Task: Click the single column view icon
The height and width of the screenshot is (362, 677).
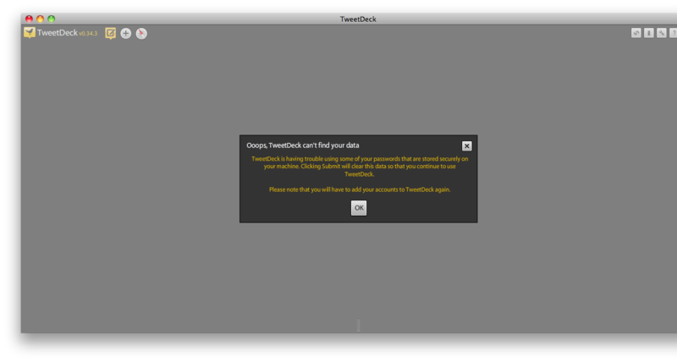Action: [648, 33]
